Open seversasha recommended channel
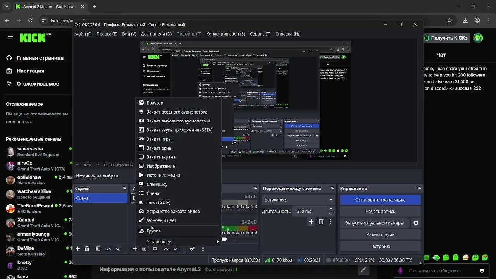 pyautogui.click(x=39, y=152)
